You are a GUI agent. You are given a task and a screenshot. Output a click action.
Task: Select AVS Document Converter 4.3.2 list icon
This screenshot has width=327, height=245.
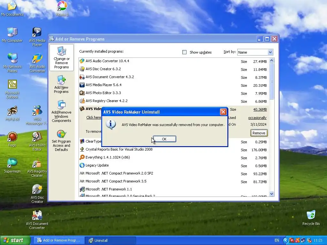[x=82, y=77]
